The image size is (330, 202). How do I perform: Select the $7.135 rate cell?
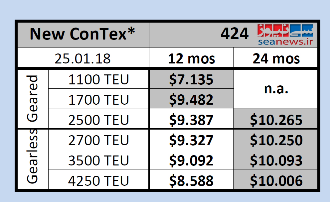click(x=191, y=80)
